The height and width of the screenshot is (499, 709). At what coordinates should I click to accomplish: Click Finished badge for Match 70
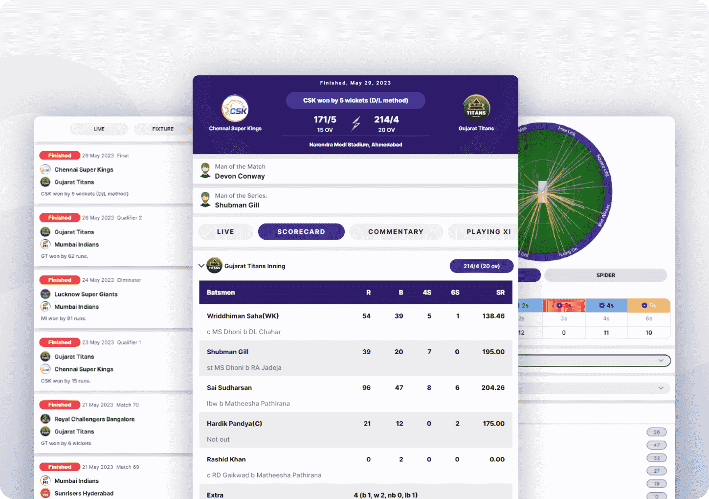click(x=60, y=405)
